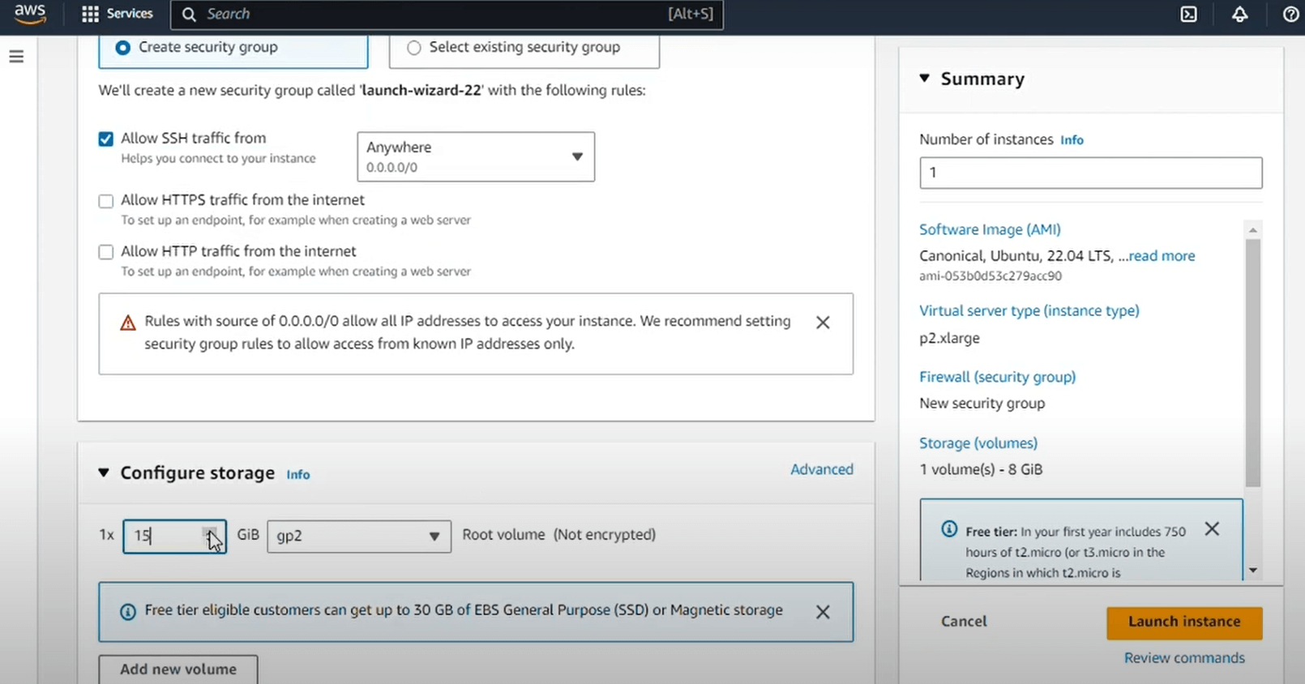Open the Anywhere SSH source dropdown
Screen dimensions: 1305x684
coord(476,156)
